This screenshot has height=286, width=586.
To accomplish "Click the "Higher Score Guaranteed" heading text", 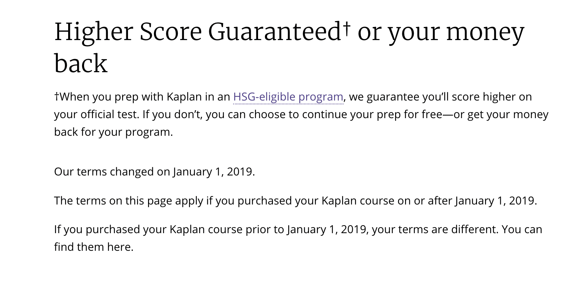I will coord(197,32).
